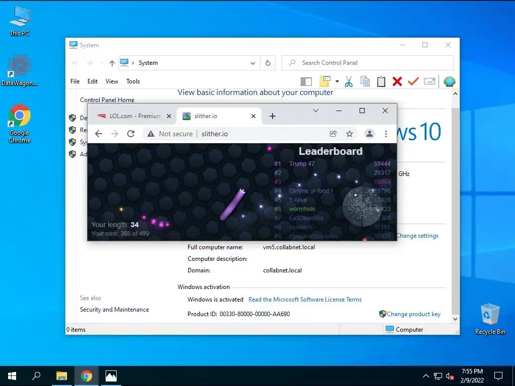Click the Not secure warning icon
515x386 pixels.
pyautogui.click(x=151, y=134)
